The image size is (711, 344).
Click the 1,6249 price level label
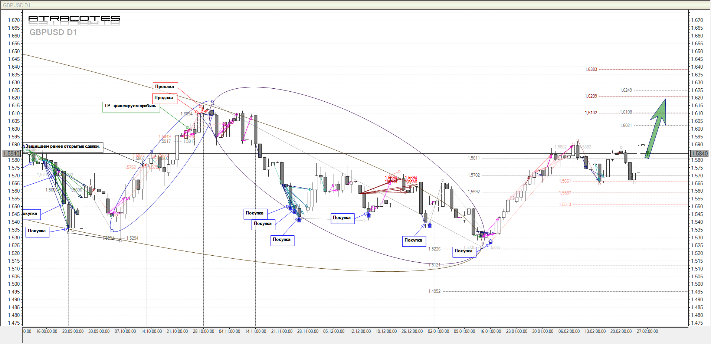(x=626, y=90)
